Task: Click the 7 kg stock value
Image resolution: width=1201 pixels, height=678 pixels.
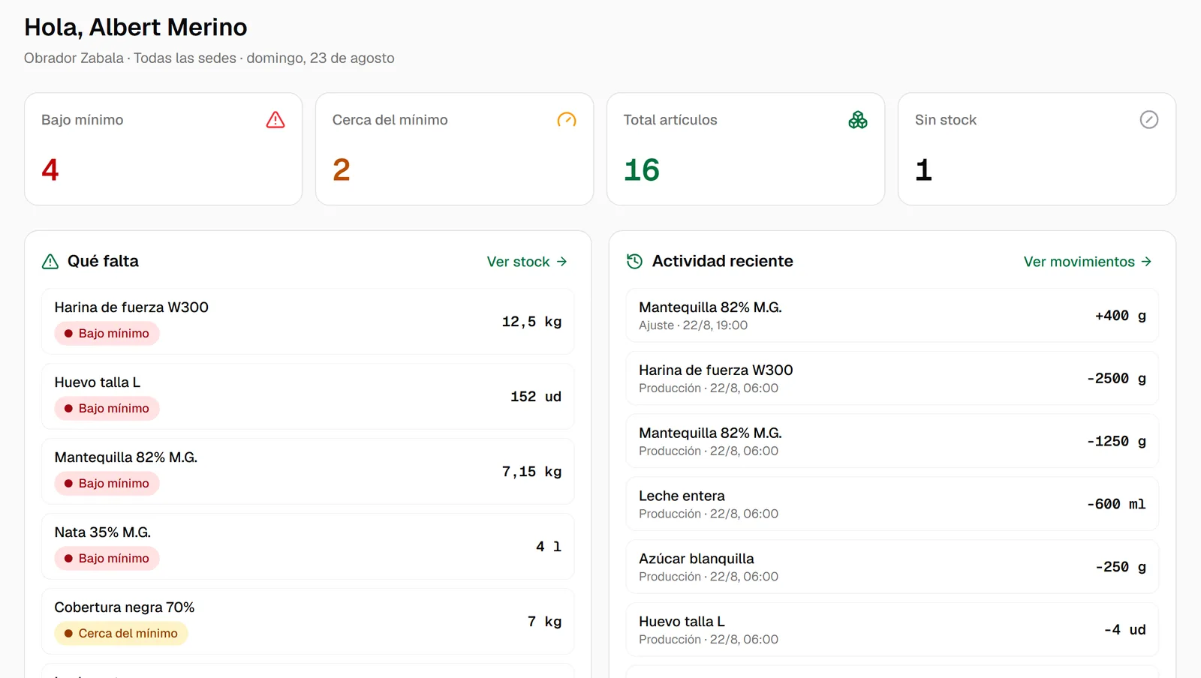Action: 544,622
